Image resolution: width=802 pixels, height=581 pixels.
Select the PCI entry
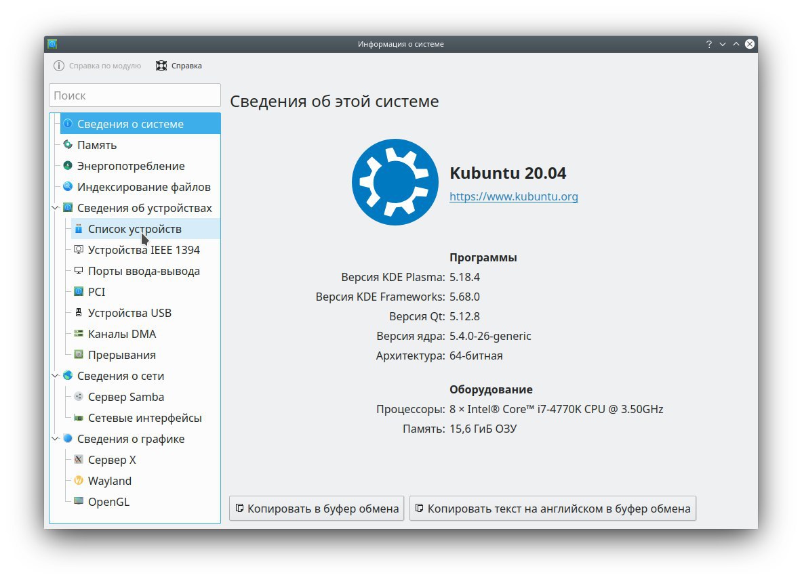pos(146,292)
